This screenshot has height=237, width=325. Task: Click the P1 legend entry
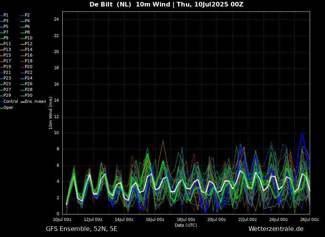pyautogui.click(x=6, y=15)
